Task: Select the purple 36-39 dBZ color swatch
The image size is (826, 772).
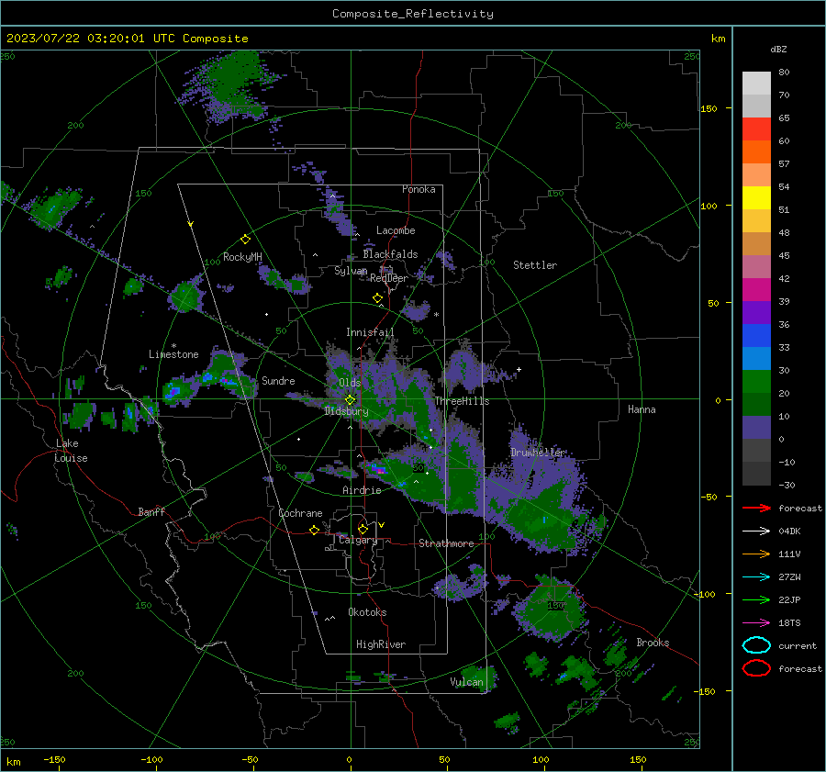Action: pyautogui.click(x=756, y=313)
